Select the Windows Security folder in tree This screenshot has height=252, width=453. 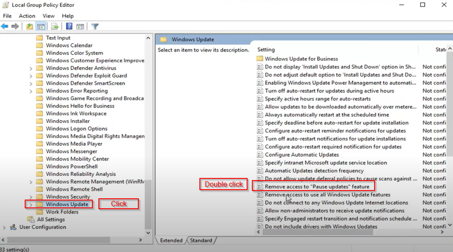[x=68, y=197]
